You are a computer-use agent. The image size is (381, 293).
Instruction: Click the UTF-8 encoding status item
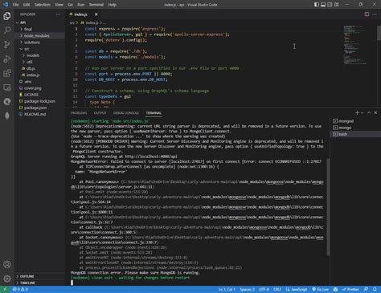pos(264,289)
